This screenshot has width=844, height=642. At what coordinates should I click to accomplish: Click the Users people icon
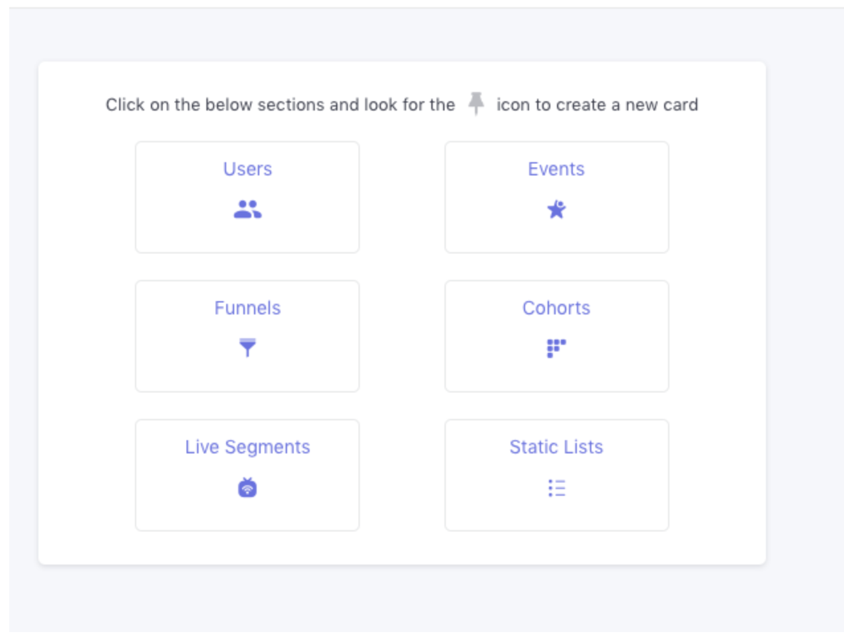(x=247, y=209)
